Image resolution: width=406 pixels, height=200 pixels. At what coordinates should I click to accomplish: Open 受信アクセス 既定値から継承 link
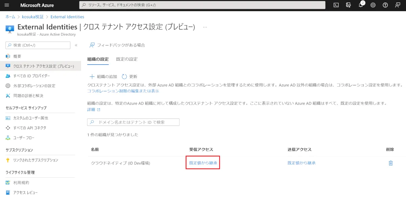pyautogui.click(x=203, y=163)
